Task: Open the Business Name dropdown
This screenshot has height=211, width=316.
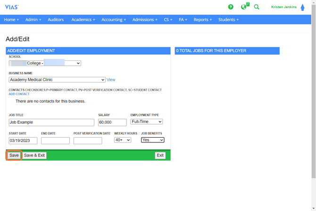Action: click(57, 80)
